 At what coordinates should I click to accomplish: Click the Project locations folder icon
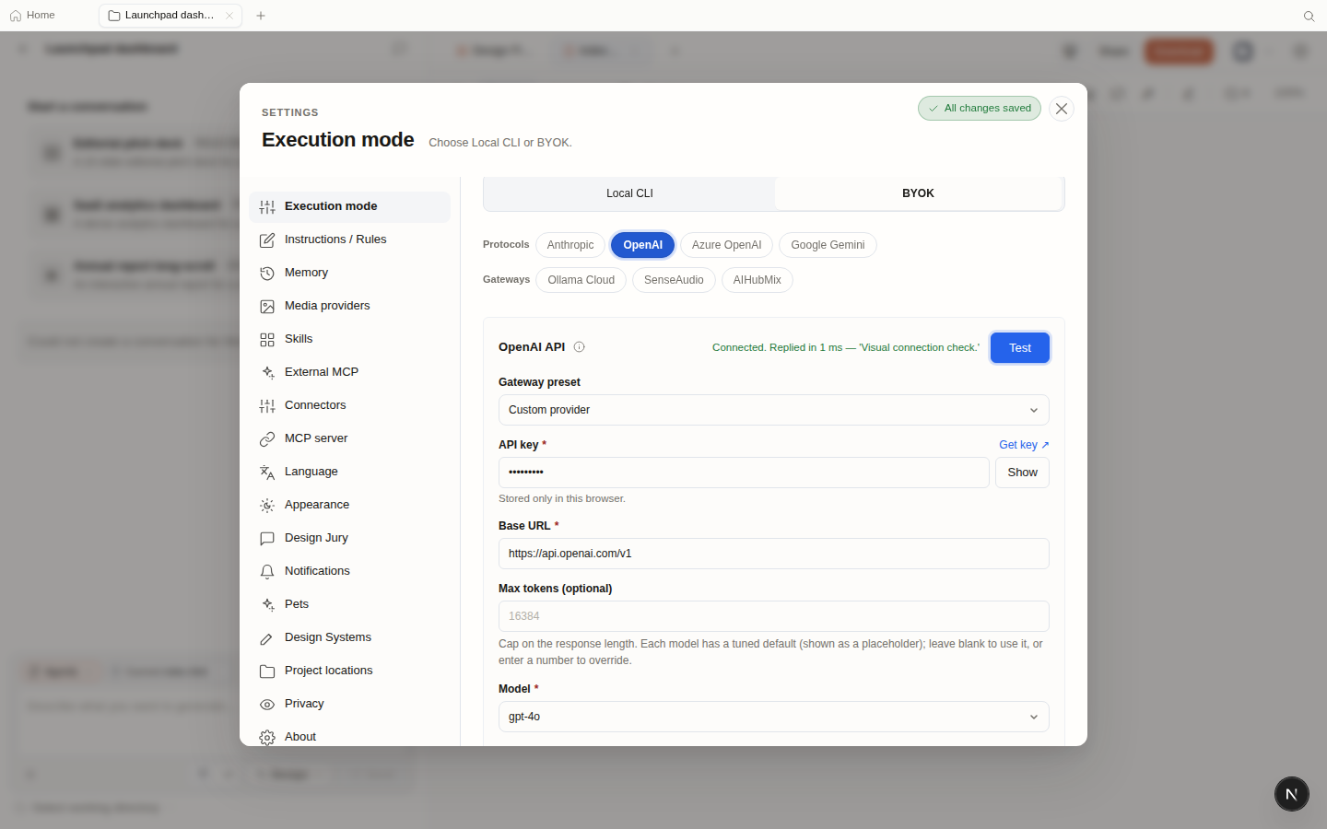click(x=267, y=671)
